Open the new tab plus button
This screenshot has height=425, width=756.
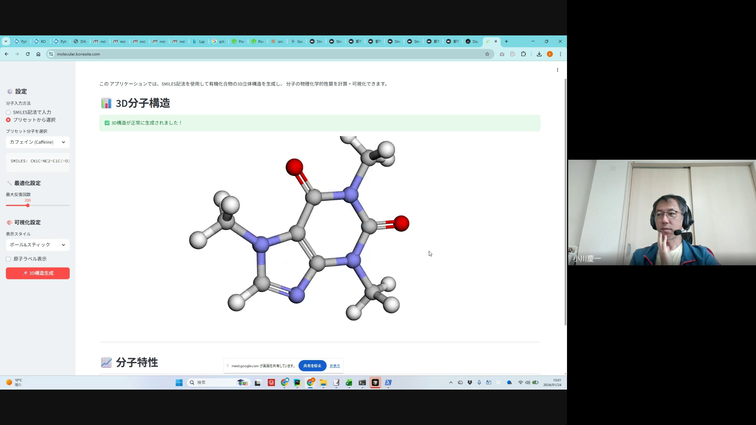(x=506, y=41)
